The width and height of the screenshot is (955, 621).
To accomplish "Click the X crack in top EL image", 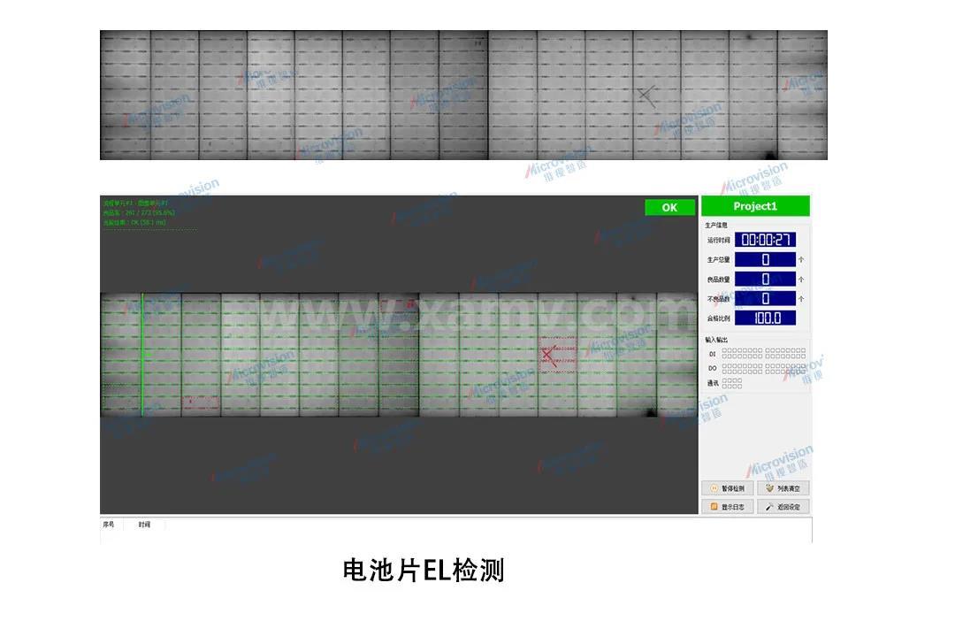I will click(x=646, y=96).
